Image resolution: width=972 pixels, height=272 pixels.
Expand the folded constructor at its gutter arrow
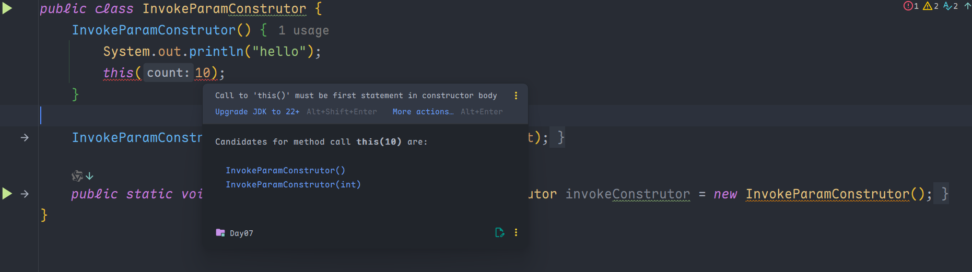pyautogui.click(x=25, y=138)
